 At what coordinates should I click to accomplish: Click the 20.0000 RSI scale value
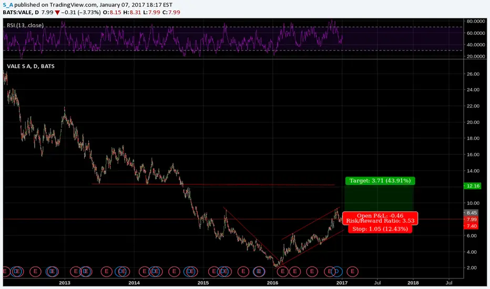point(476,57)
